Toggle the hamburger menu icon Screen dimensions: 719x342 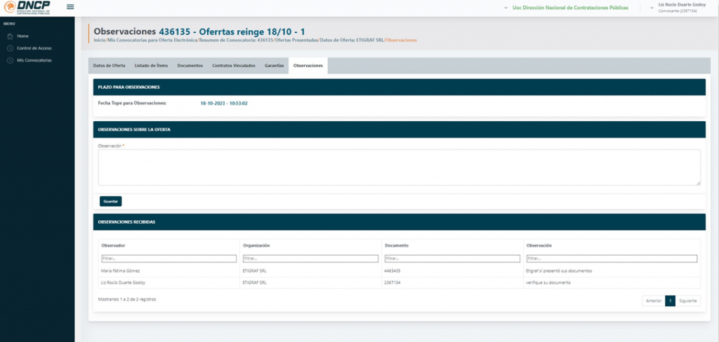coord(70,7)
